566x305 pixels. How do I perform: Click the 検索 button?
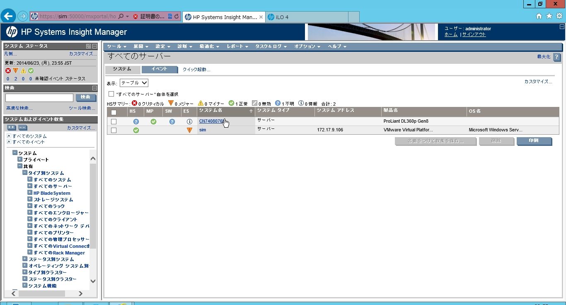(86, 97)
